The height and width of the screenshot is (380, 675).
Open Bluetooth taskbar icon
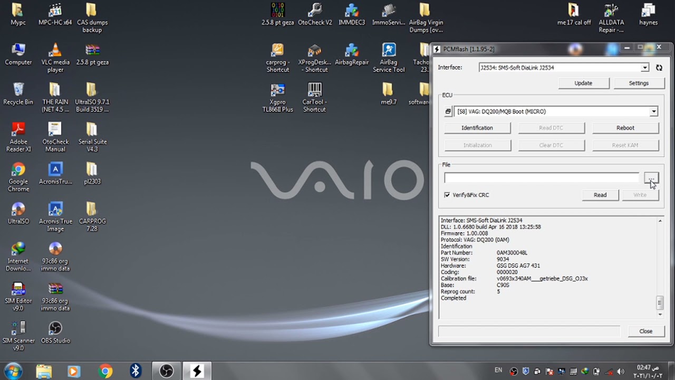[x=136, y=371]
